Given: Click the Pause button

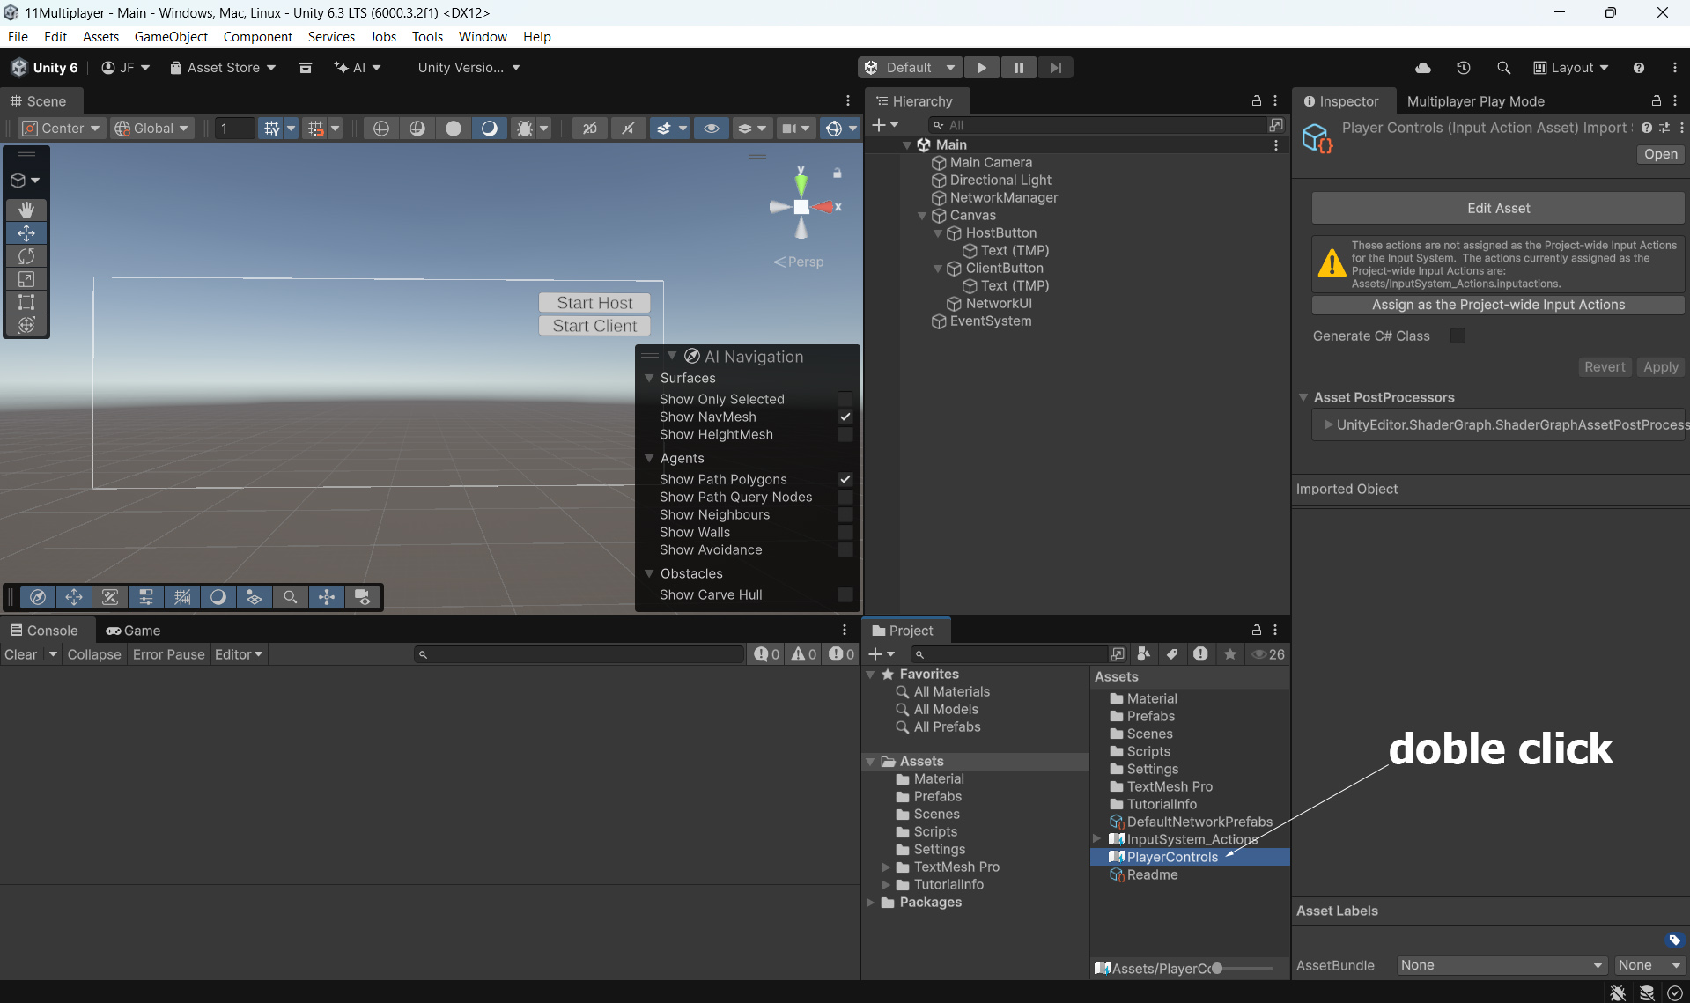Looking at the screenshot, I should pos(1018,68).
